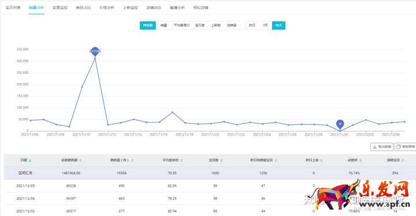
Task: Click the peak value marker on chart
Action: click(95, 51)
